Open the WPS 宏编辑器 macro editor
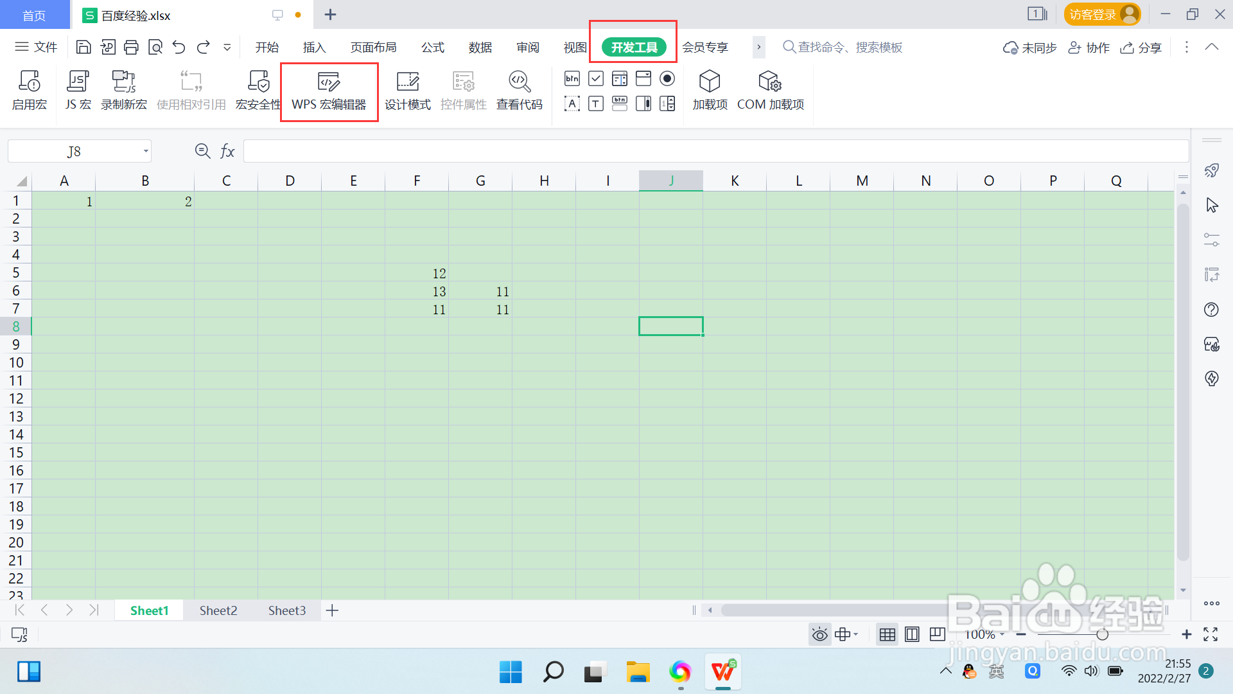1233x694 pixels. click(329, 91)
